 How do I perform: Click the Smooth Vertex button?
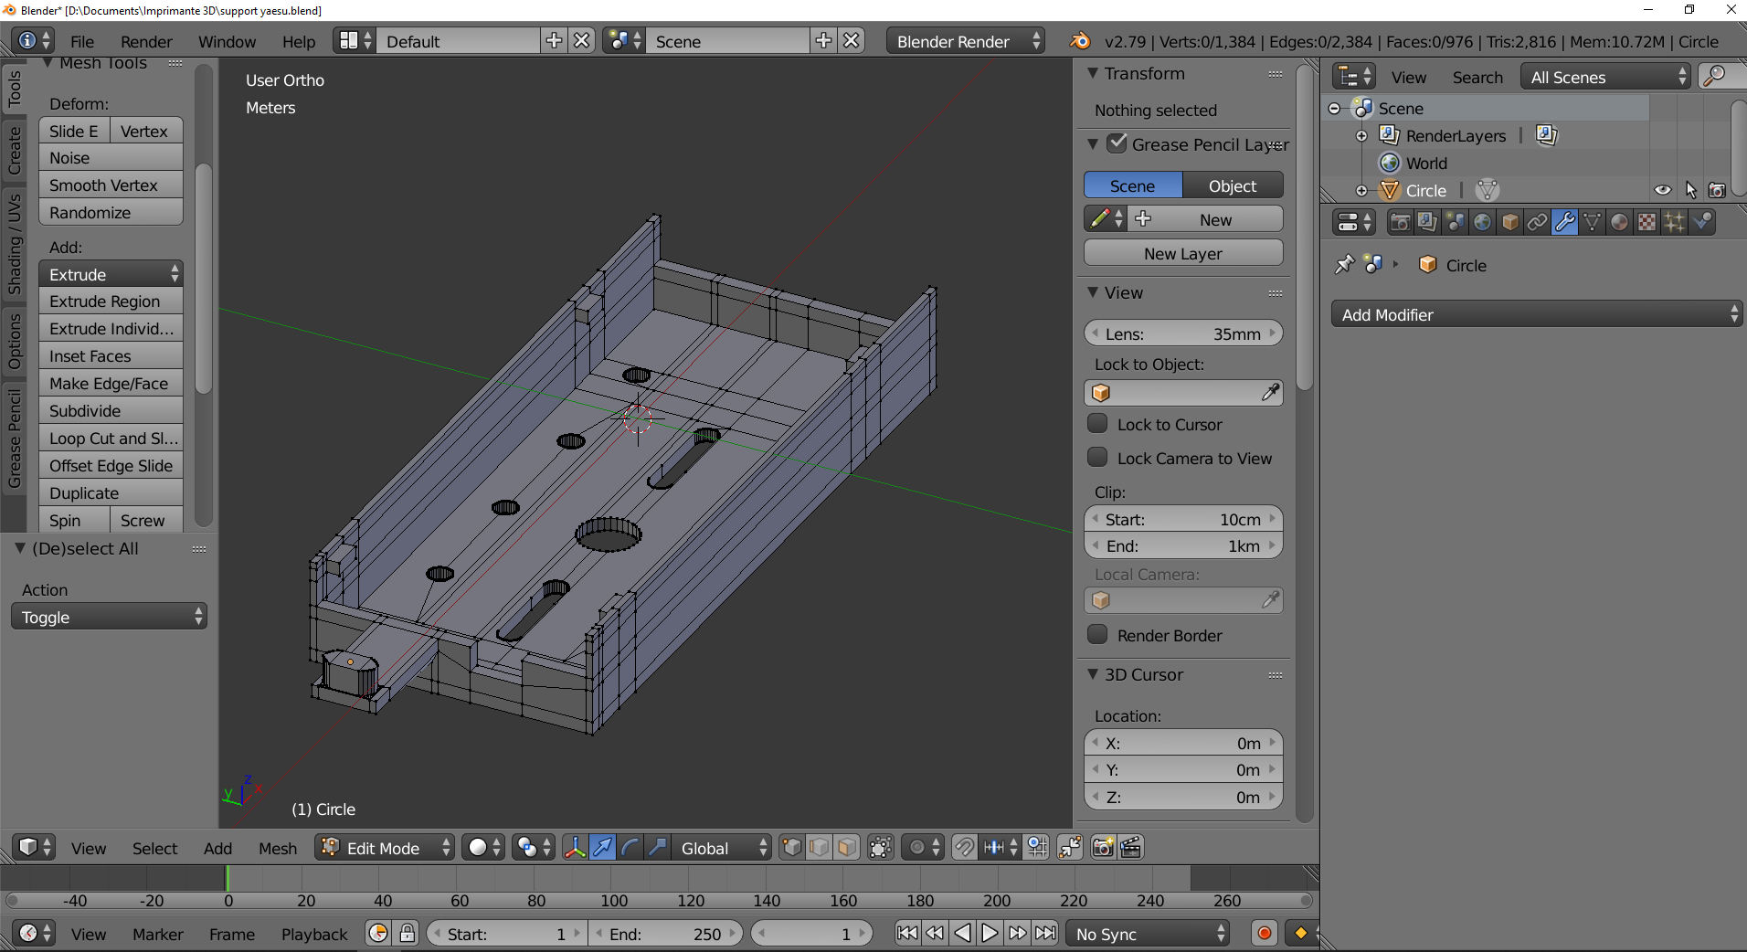[111, 185]
